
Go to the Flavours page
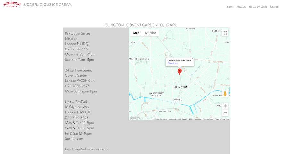tap(241, 7)
